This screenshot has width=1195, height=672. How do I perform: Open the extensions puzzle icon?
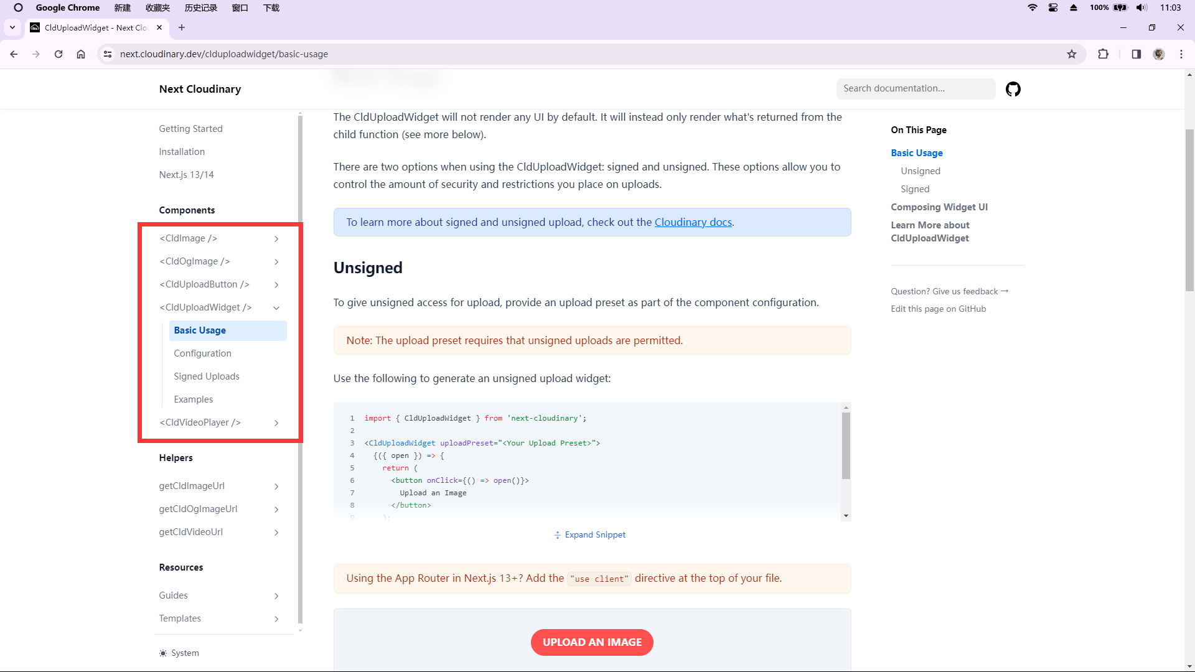[x=1104, y=54]
